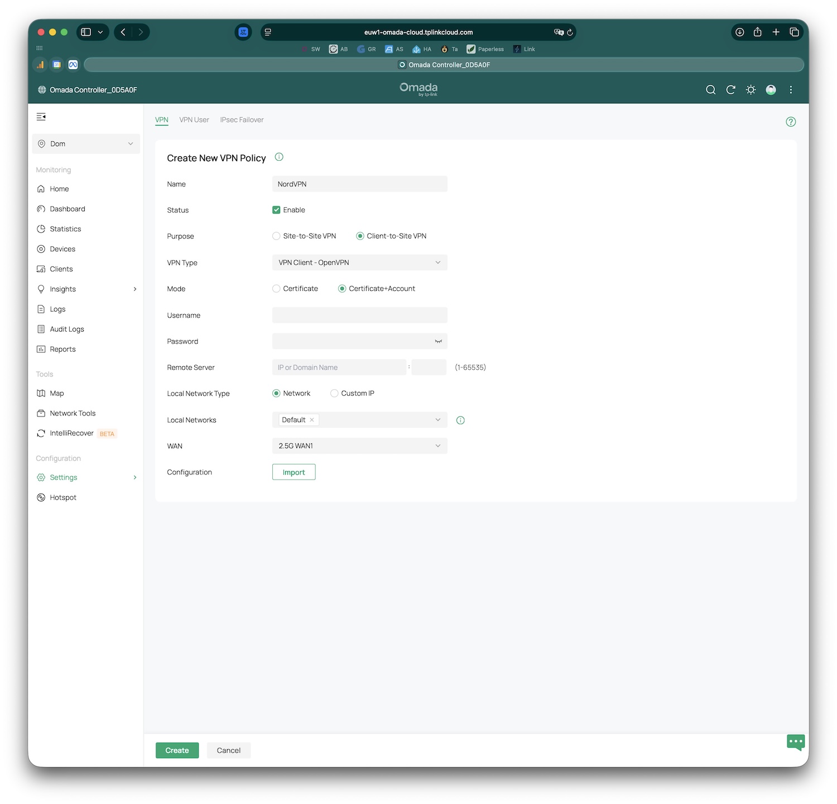Choose Certificate mode radio button

pos(276,289)
